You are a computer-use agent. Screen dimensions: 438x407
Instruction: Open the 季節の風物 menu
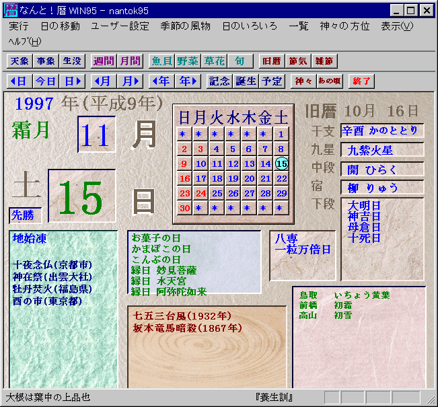(185, 26)
